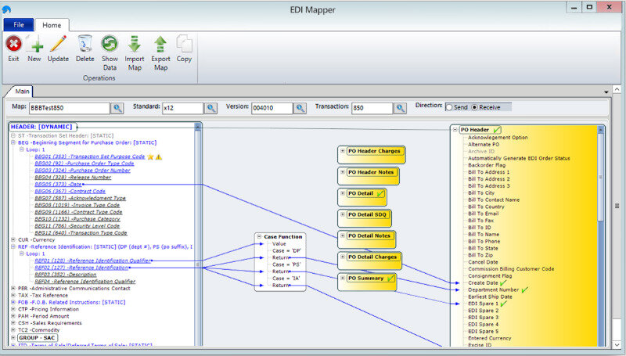The image size is (626, 356).
Task: Click the Export Map icon
Action: [160, 45]
